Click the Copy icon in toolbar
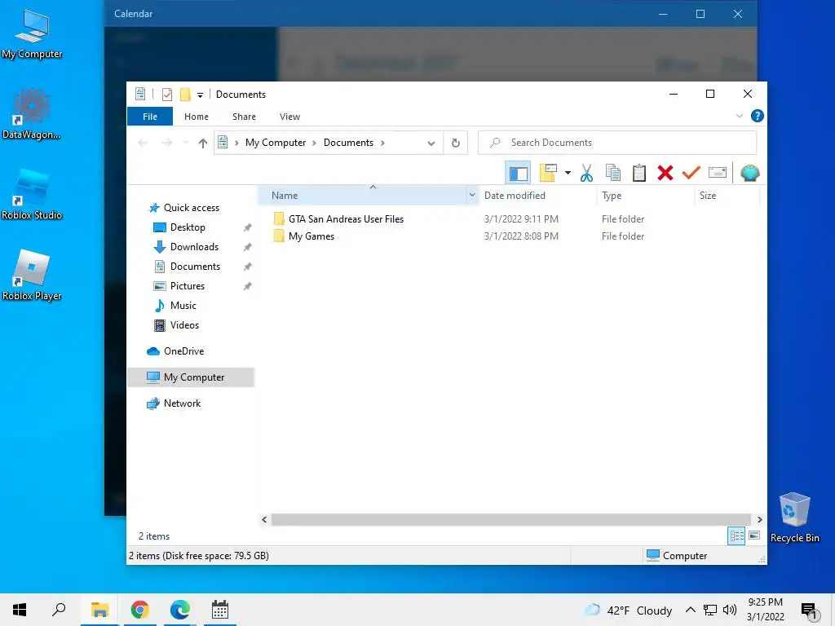 point(613,173)
